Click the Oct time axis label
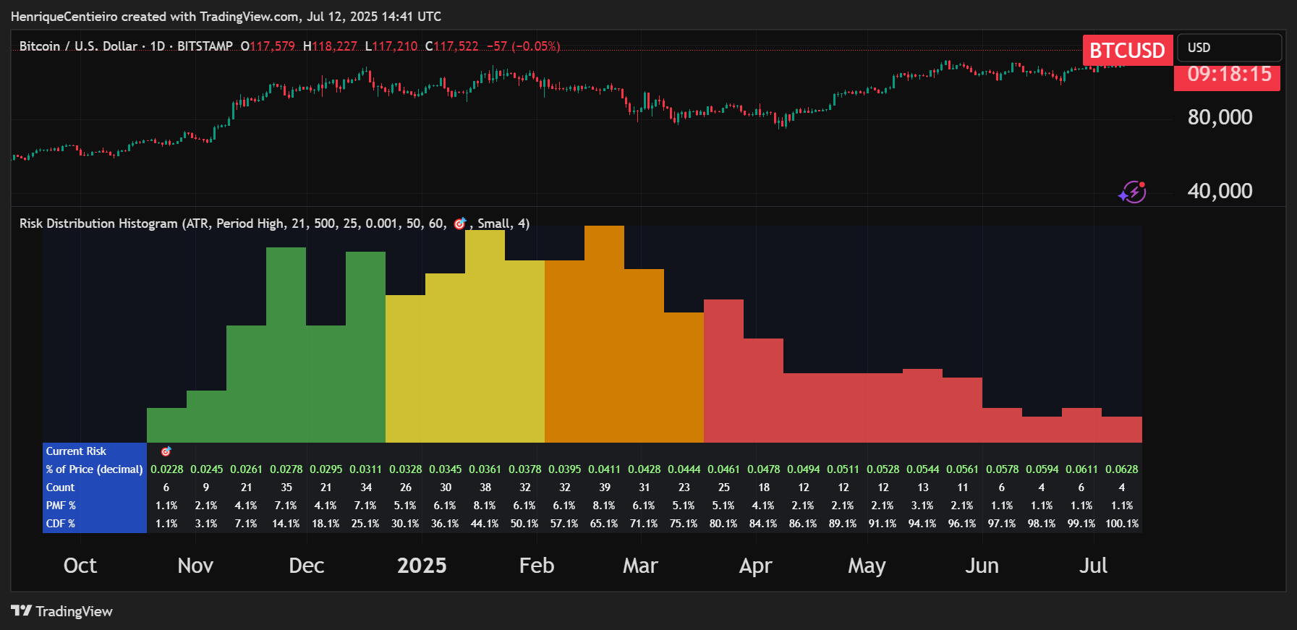1297x630 pixels. coord(80,566)
